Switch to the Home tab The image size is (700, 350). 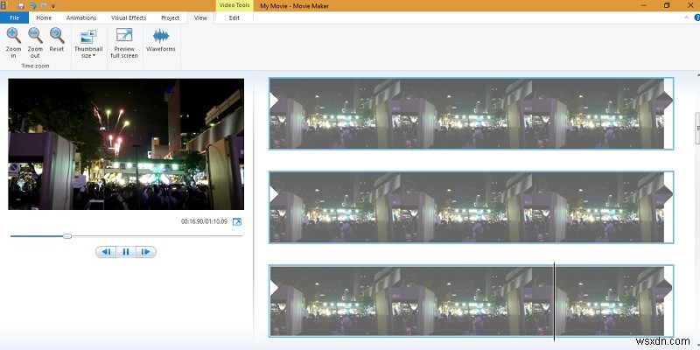pos(44,17)
